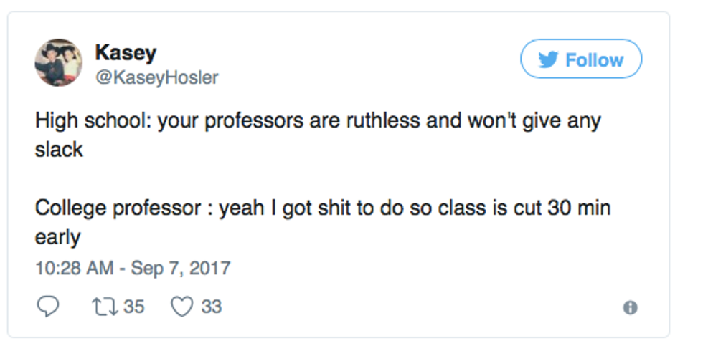Click the word "slack" in the tweet
This screenshot has height=346, width=703.
(59, 149)
